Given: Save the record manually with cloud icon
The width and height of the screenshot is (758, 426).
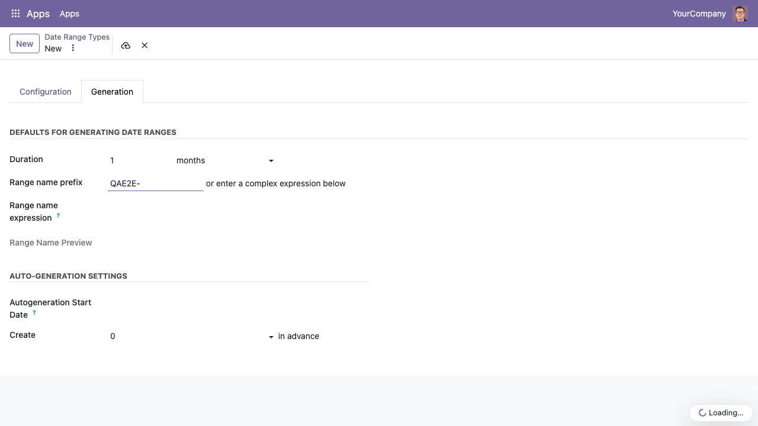Looking at the screenshot, I should [x=126, y=46].
